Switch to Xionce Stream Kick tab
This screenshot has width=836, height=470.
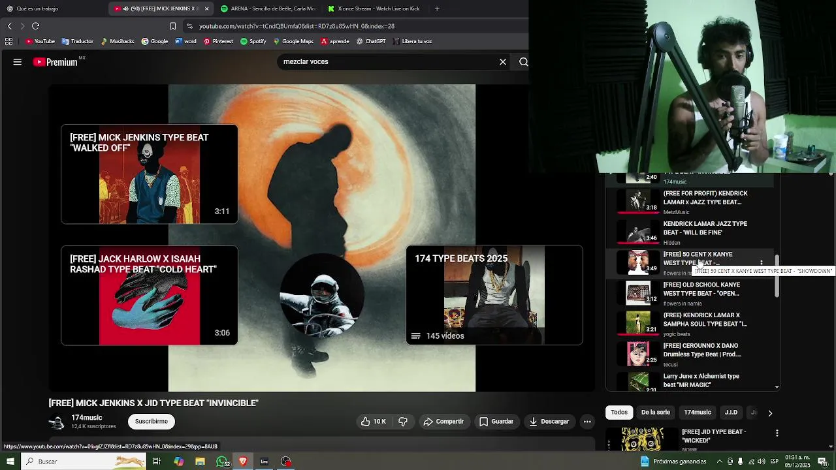(x=376, y=8)
